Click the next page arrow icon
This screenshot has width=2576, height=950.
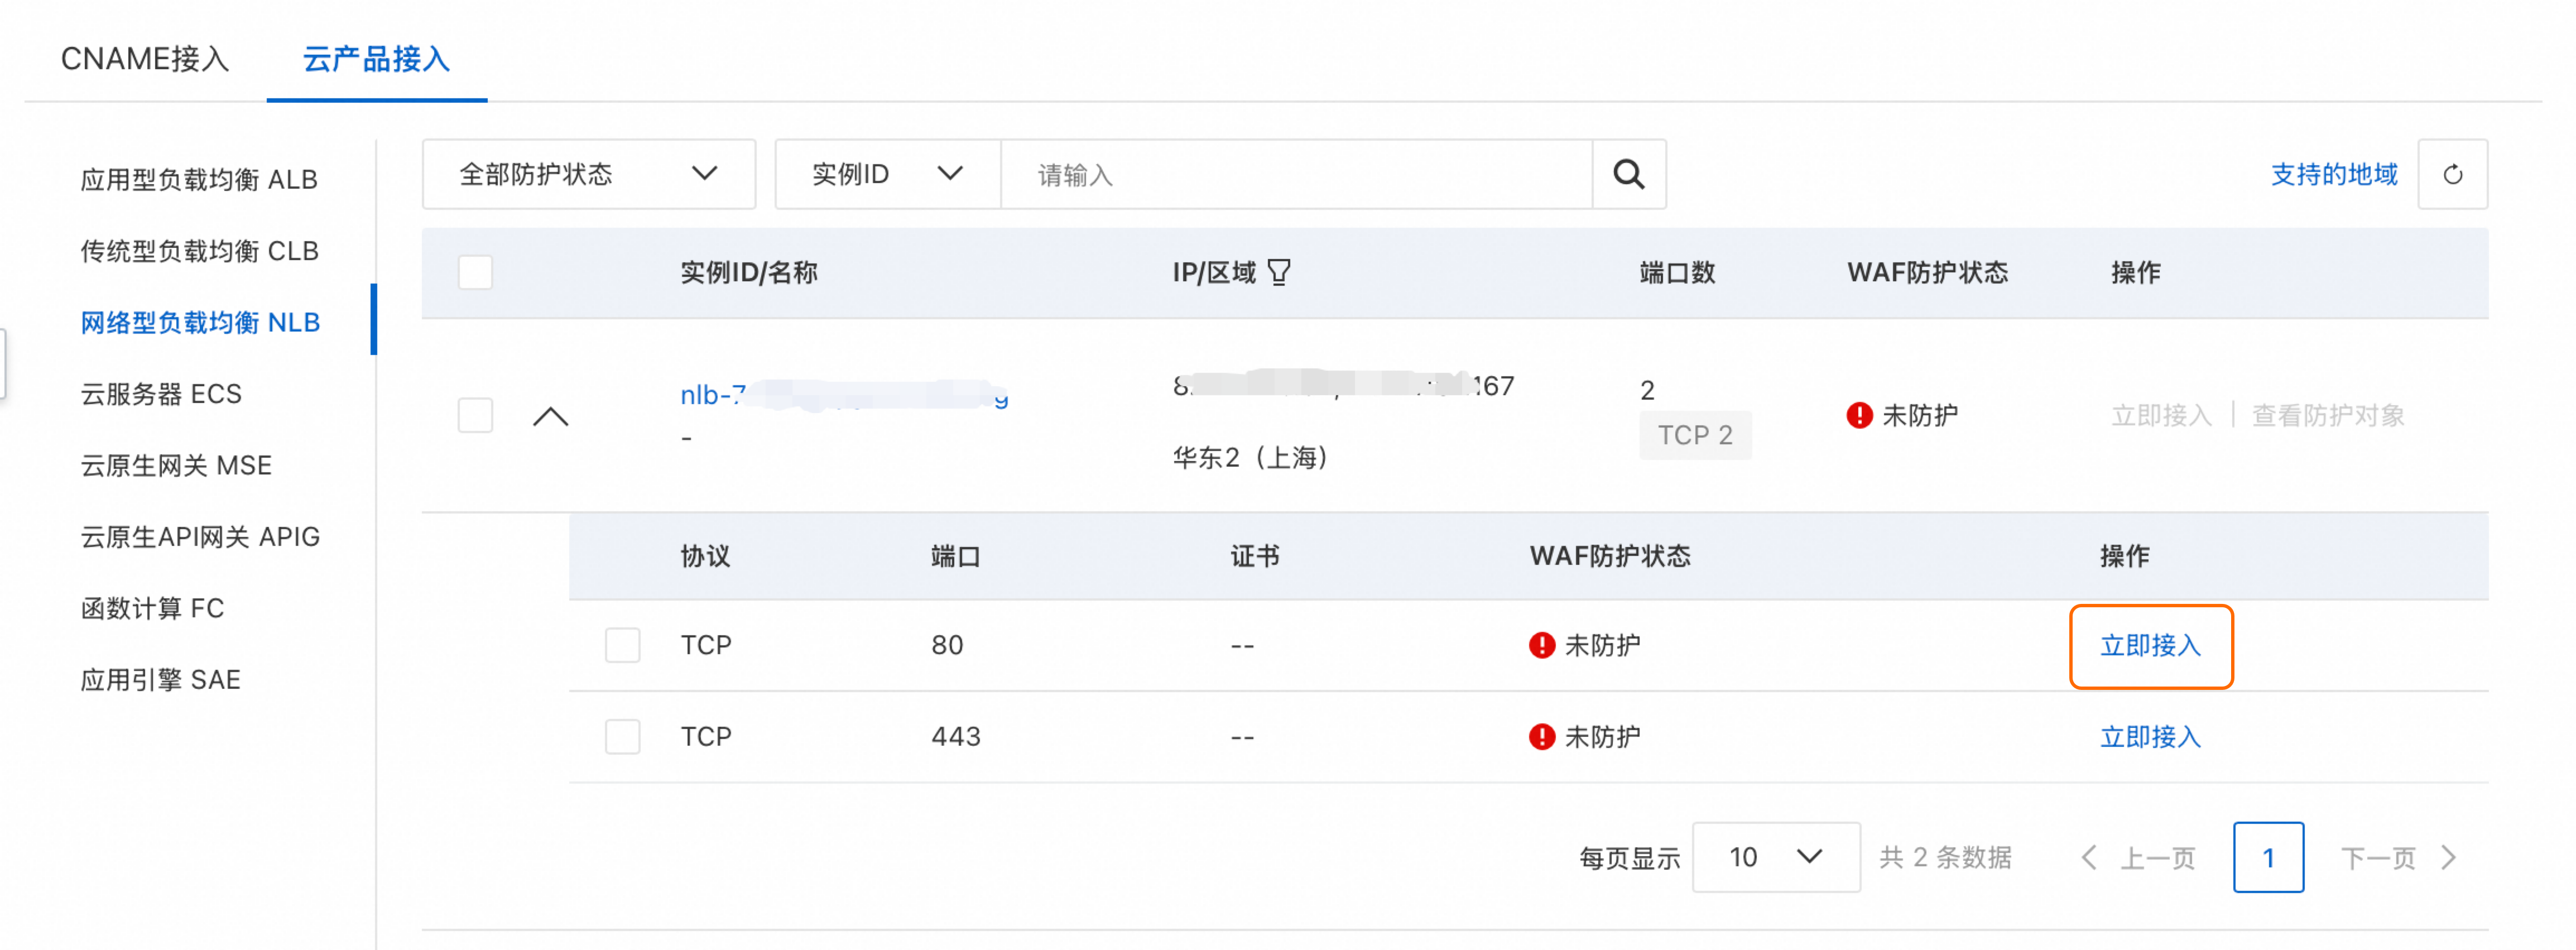point(2449,857)
